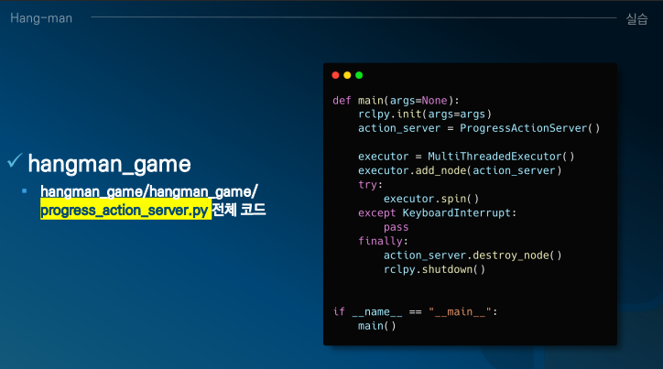663x369 pixels.
Task: Click the finally: keyword
Action: (x=383, y=241)
